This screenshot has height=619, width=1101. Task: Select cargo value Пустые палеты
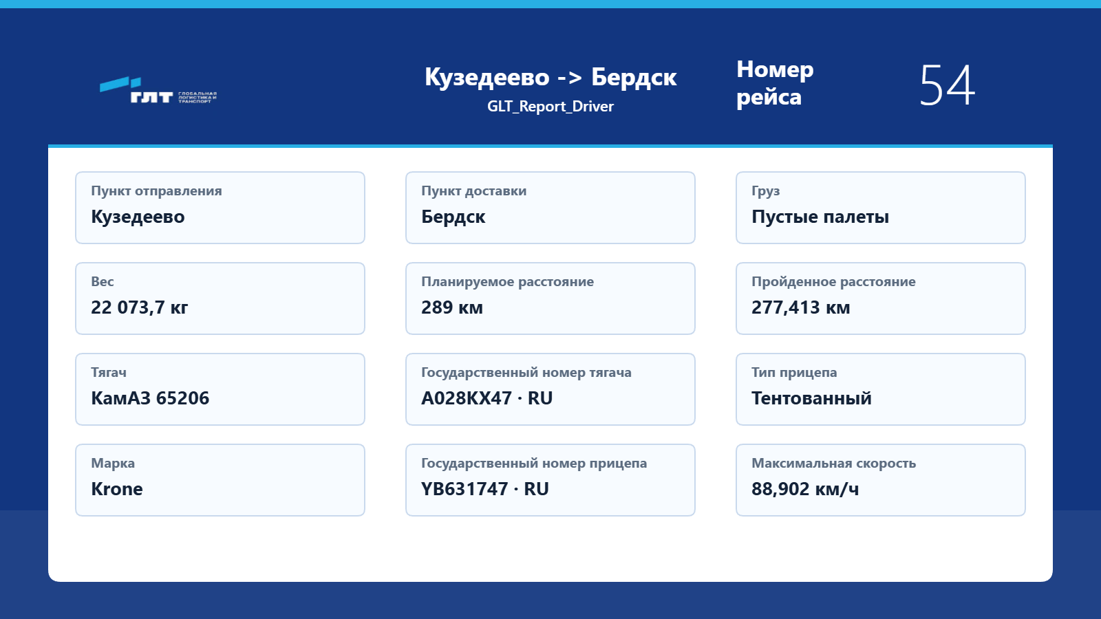coord(820,217)
